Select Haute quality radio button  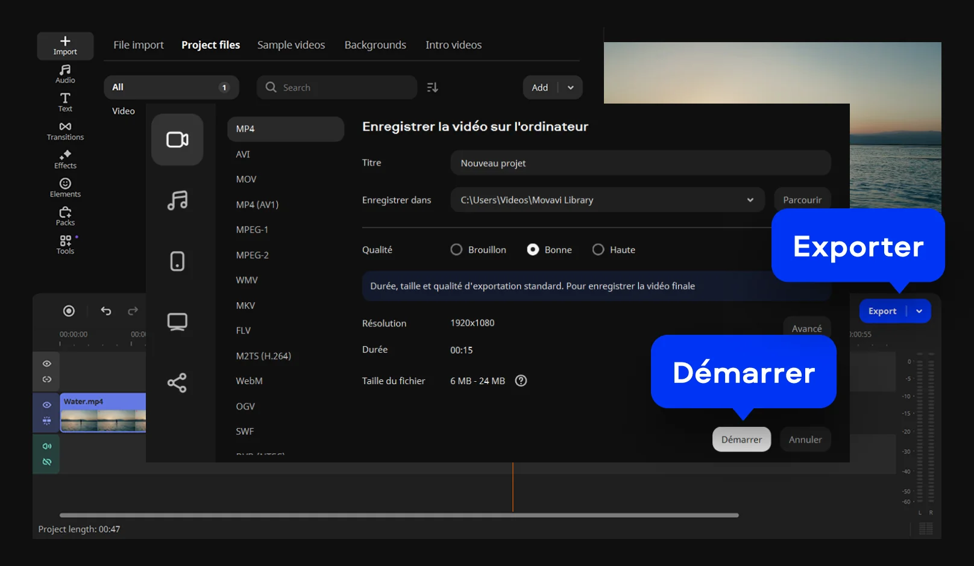pos(598,250)
